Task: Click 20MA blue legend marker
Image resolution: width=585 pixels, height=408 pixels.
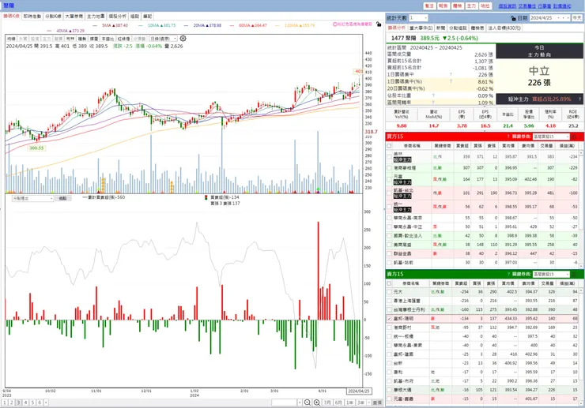Action: pyautogui.click(x=186, y=26)
